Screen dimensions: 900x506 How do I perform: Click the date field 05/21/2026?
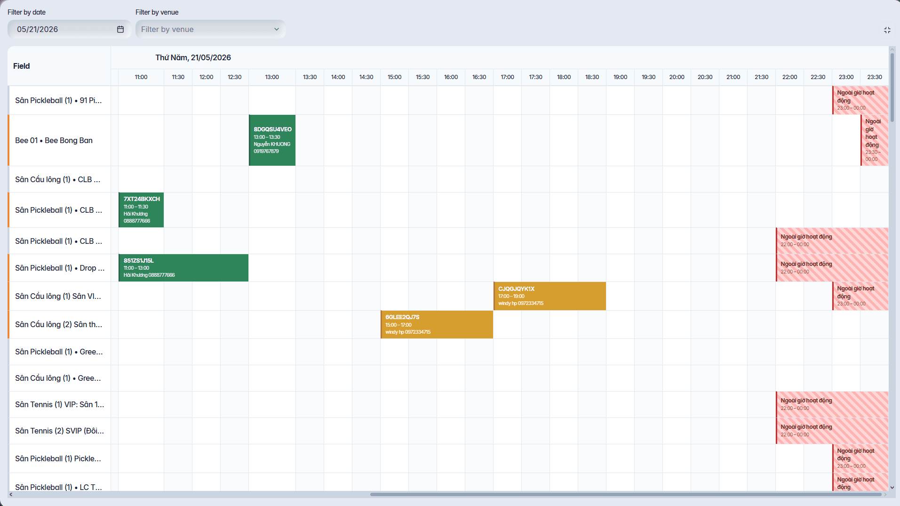coord(69,29)
